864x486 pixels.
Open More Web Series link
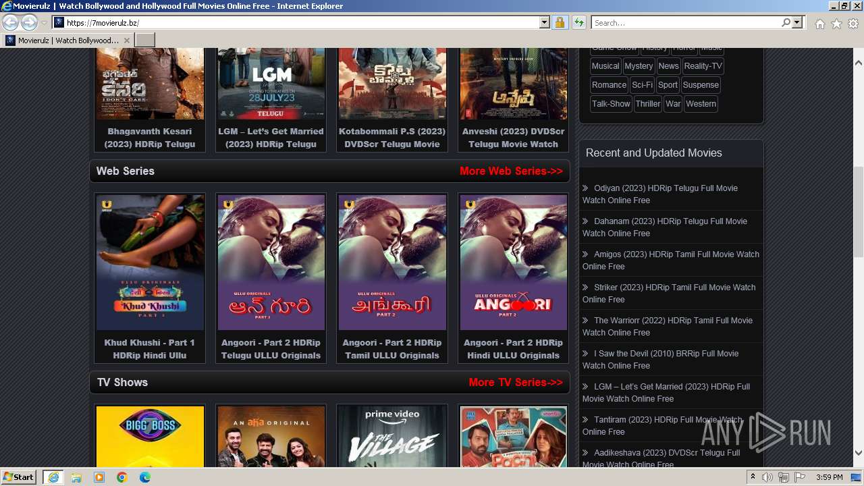[511, 171]
